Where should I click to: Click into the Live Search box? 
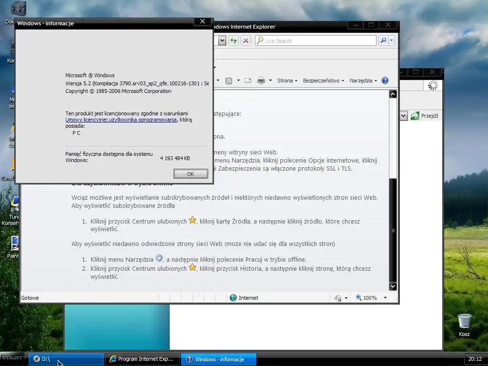pyautogui.click(x=315, y=41)
